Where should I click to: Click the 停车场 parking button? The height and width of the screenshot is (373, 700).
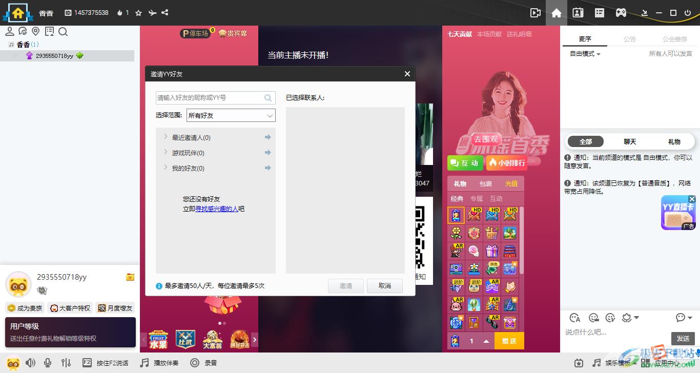pos(195,33)
